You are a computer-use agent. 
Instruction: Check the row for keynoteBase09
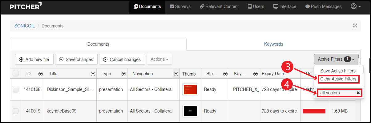(16, 111)
